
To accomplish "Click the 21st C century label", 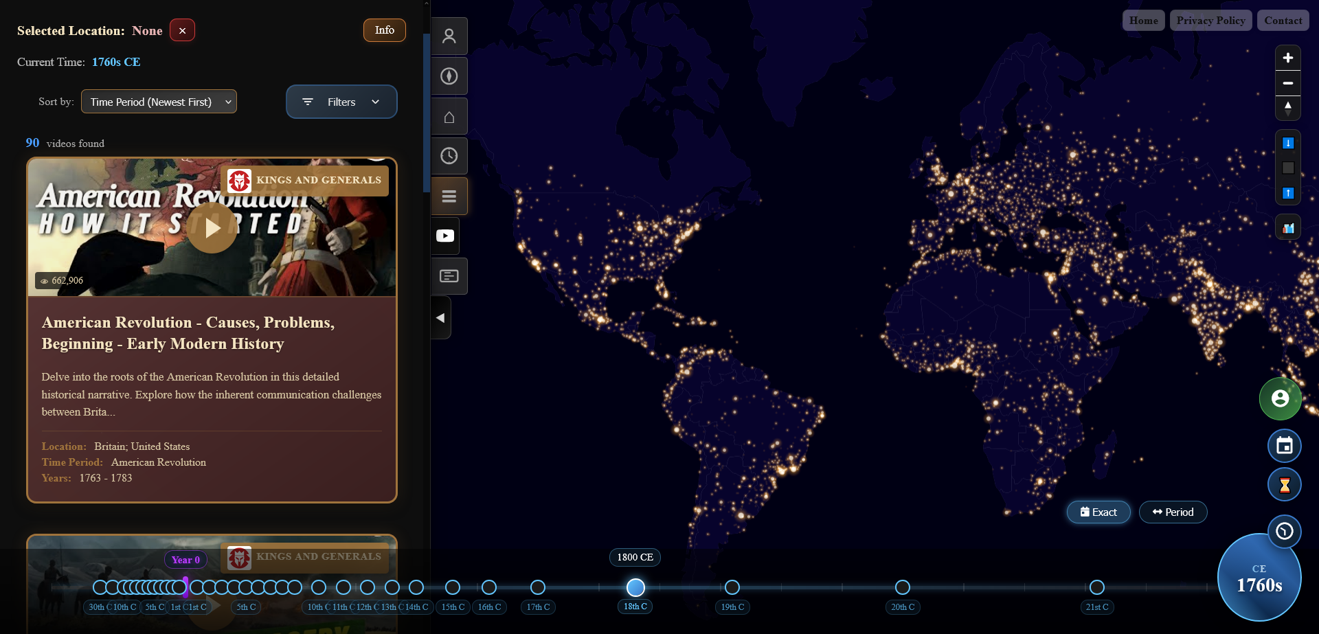I will (x=1097, y=607).
